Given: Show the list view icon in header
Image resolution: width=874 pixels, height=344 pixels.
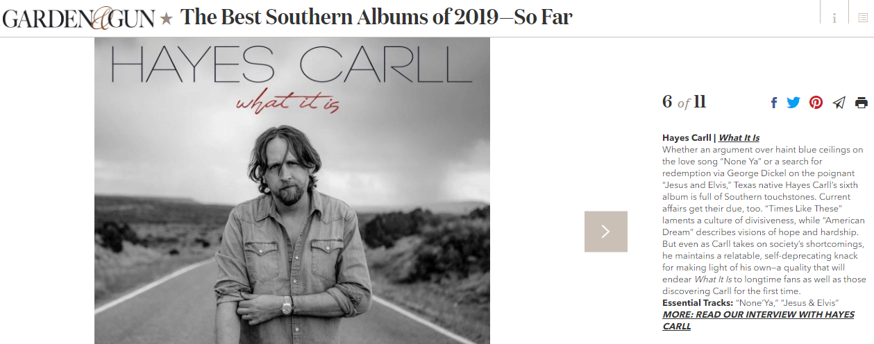Looking at the screenshot, I should (x=862, y=18).
